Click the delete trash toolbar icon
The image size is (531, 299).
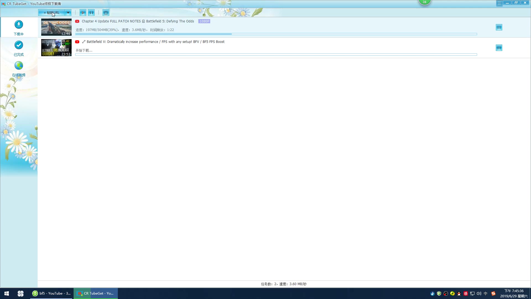[106, 13]
